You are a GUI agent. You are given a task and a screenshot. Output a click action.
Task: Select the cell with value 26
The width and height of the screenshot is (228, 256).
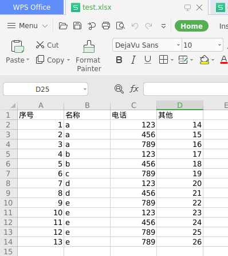(180, 242)
